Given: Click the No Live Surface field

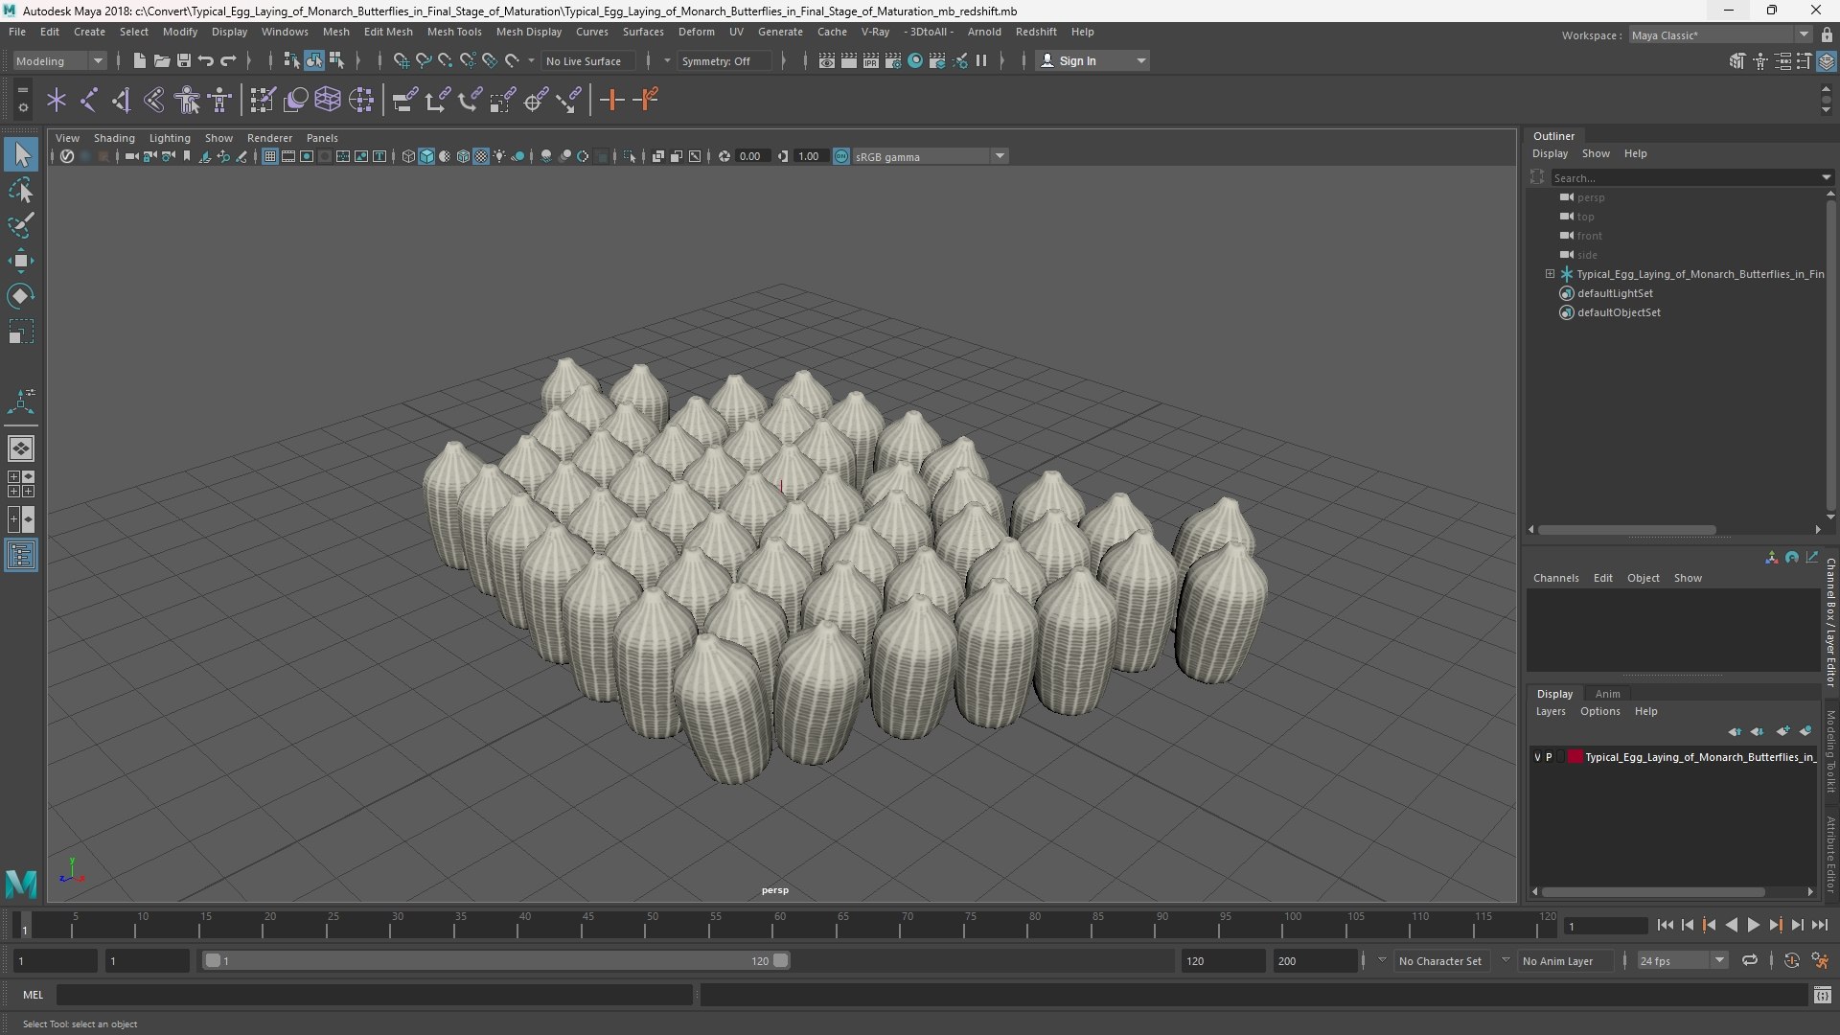Looking at the screenshot, I should [x=588, y=60].
